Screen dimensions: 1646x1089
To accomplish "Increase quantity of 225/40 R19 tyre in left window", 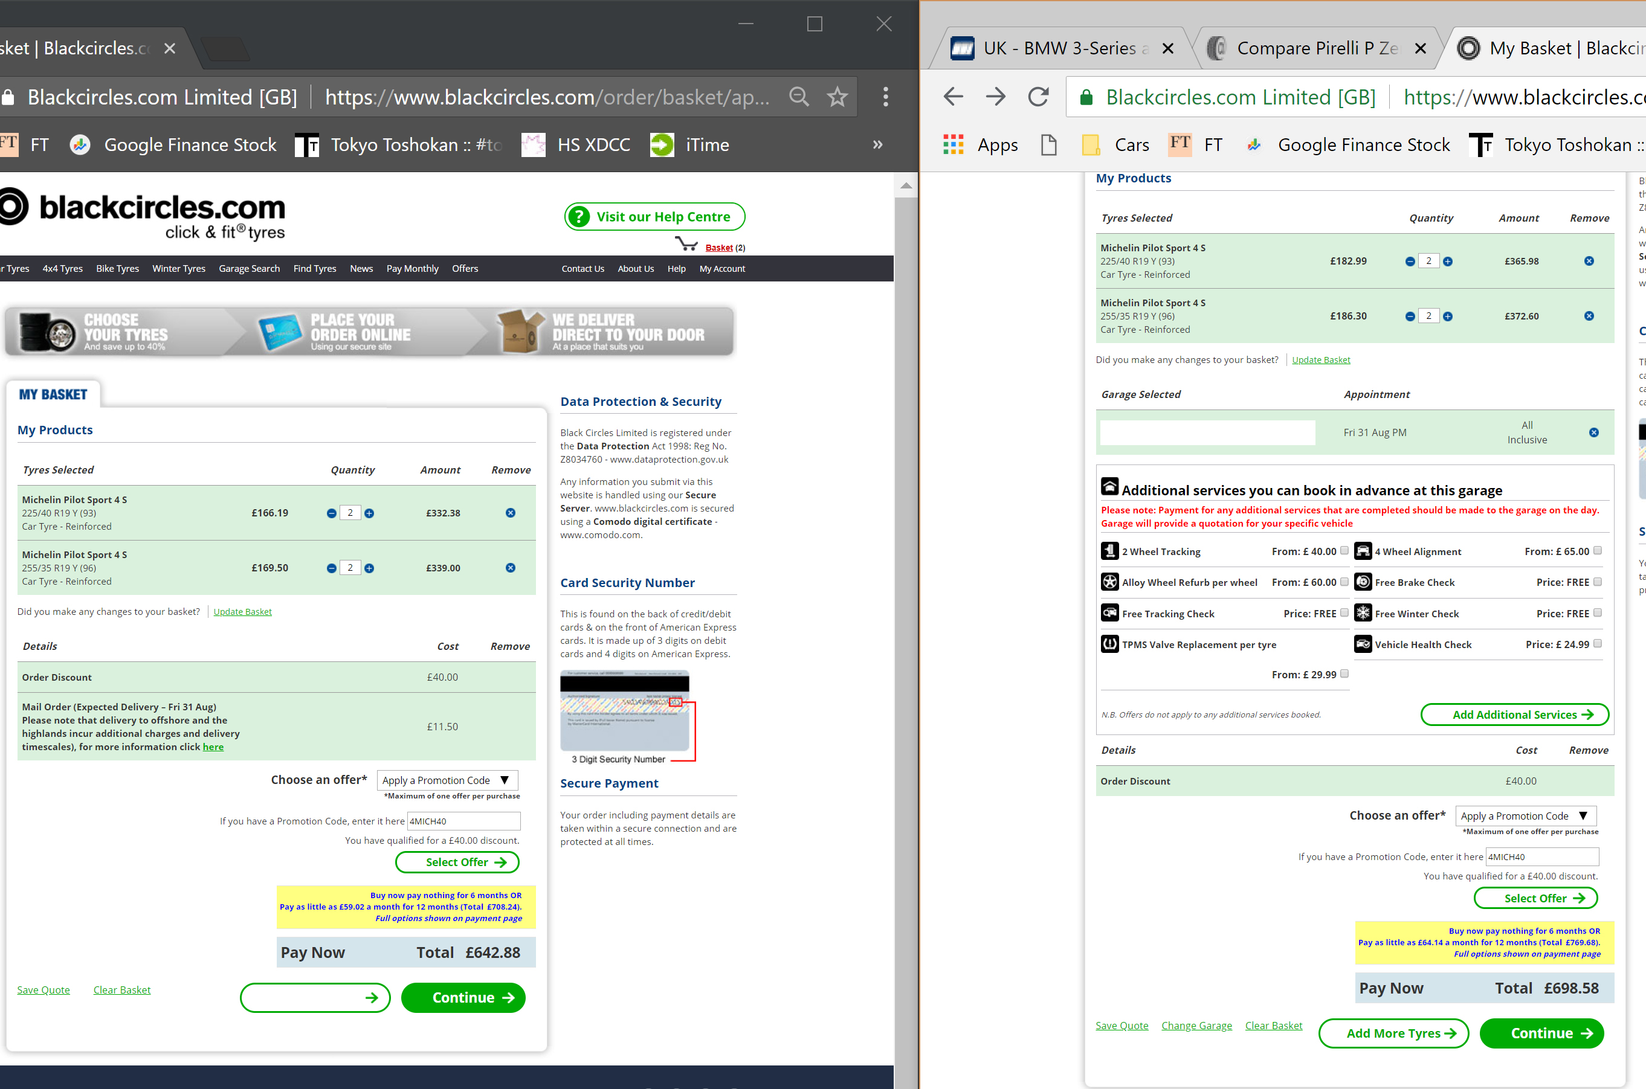I will click(370, 513).
